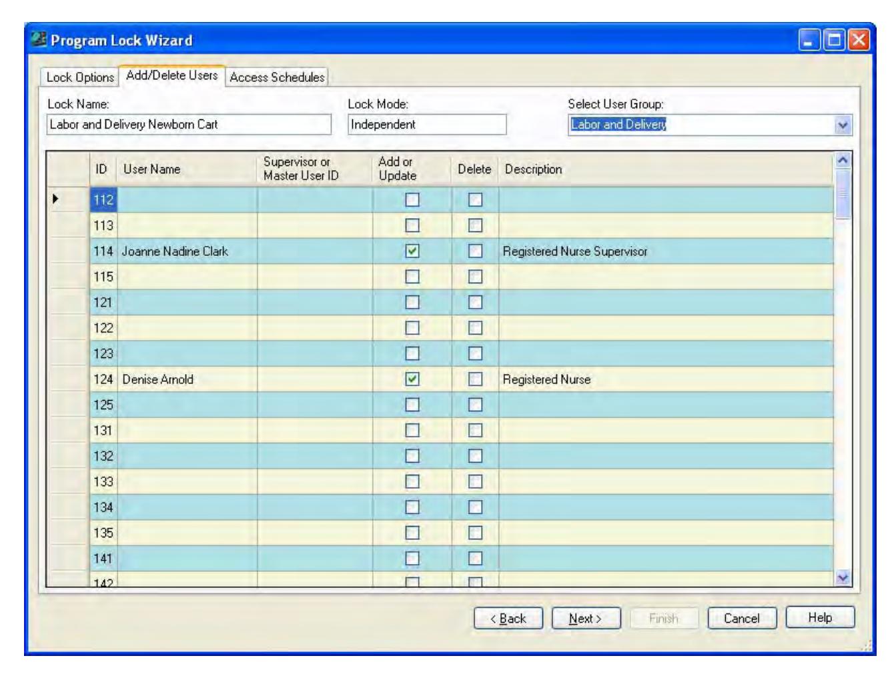Viewport: 896px width, 678px height.
Task: Click the ID column header
Action: (103, 169)
